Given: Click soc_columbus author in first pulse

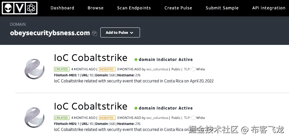Looking at the screenshot, I should click(x=157, y=69).
